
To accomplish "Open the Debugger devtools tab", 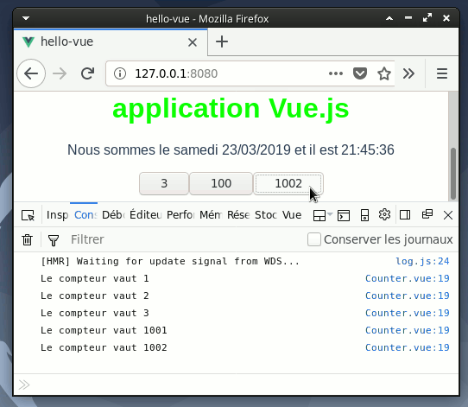I will [x=113, y=215].
